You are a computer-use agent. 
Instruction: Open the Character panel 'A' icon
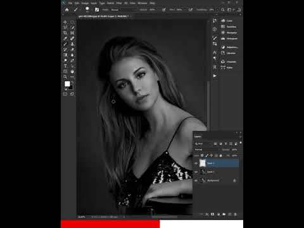tap(215, 52)
